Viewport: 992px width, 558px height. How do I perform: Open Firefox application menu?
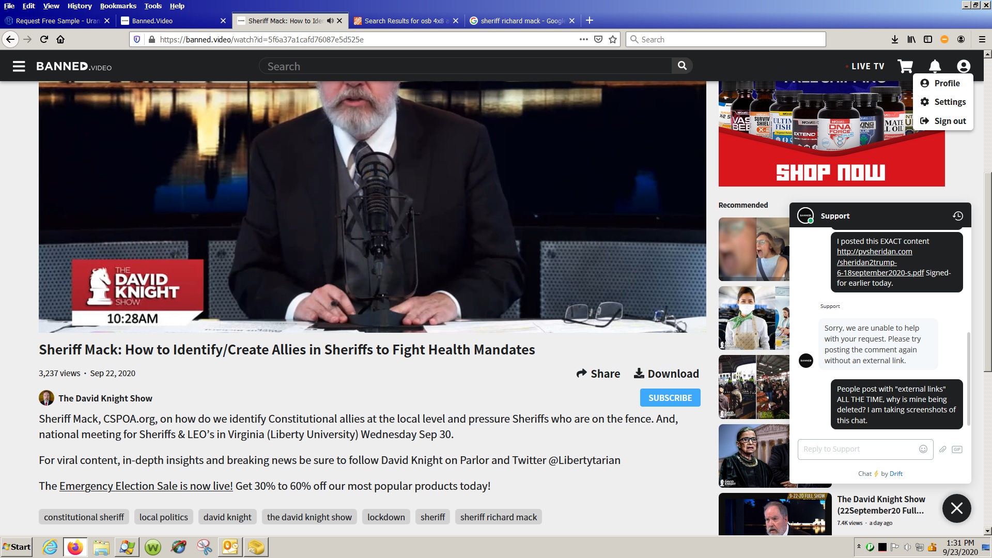(982, 39)
